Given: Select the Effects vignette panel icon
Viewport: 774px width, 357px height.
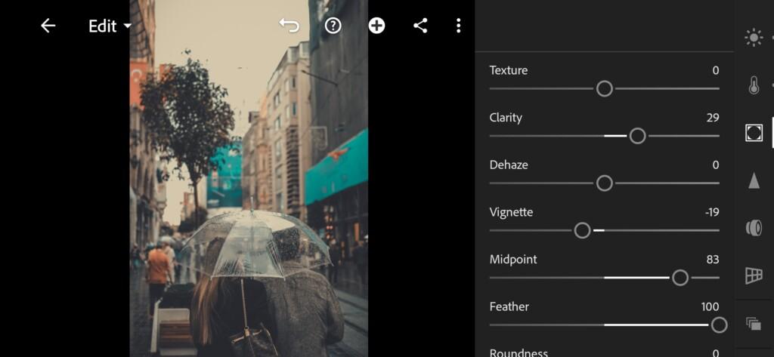Looking at the screenshot, I should pos(754,133).
